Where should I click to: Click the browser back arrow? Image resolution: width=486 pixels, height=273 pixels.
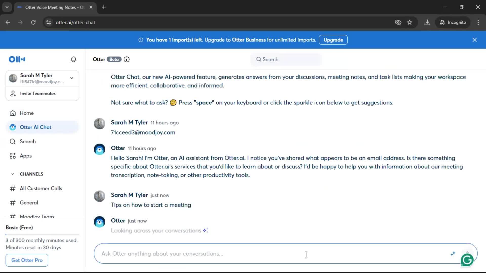click(x=8, y=22)
